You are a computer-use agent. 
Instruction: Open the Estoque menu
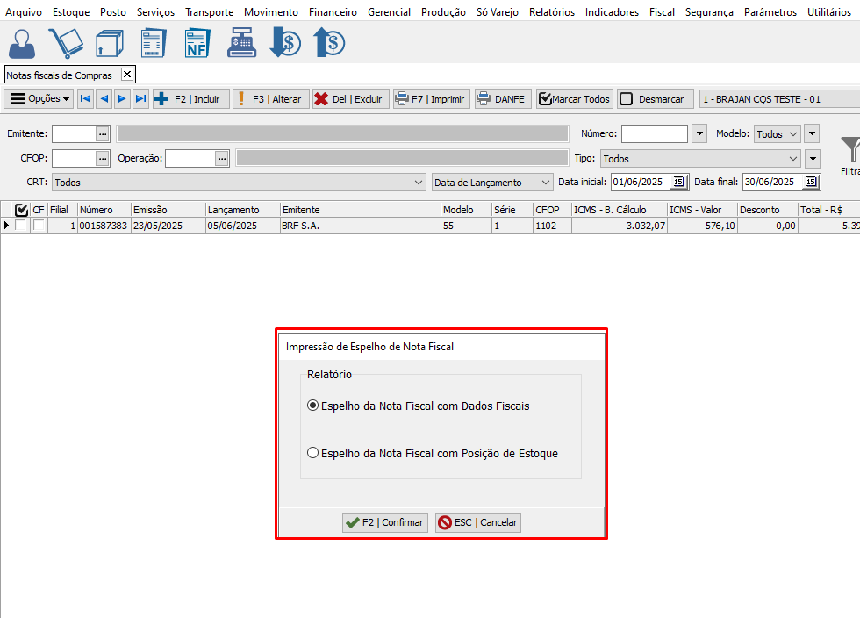pyautogui.click(x=71, y=11)
